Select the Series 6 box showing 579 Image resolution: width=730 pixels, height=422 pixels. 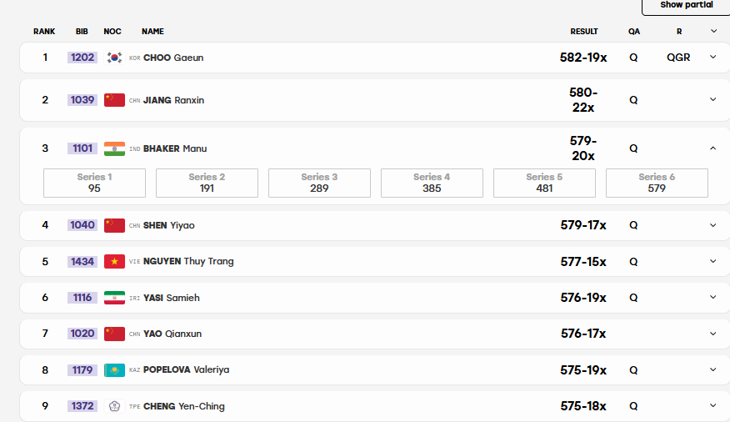pyautogui.click(x=657, y=183)
